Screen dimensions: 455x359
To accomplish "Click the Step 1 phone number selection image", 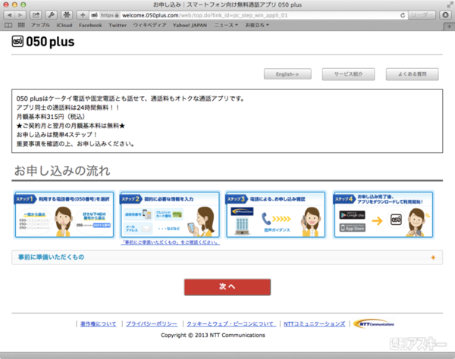I will point(64,214).
